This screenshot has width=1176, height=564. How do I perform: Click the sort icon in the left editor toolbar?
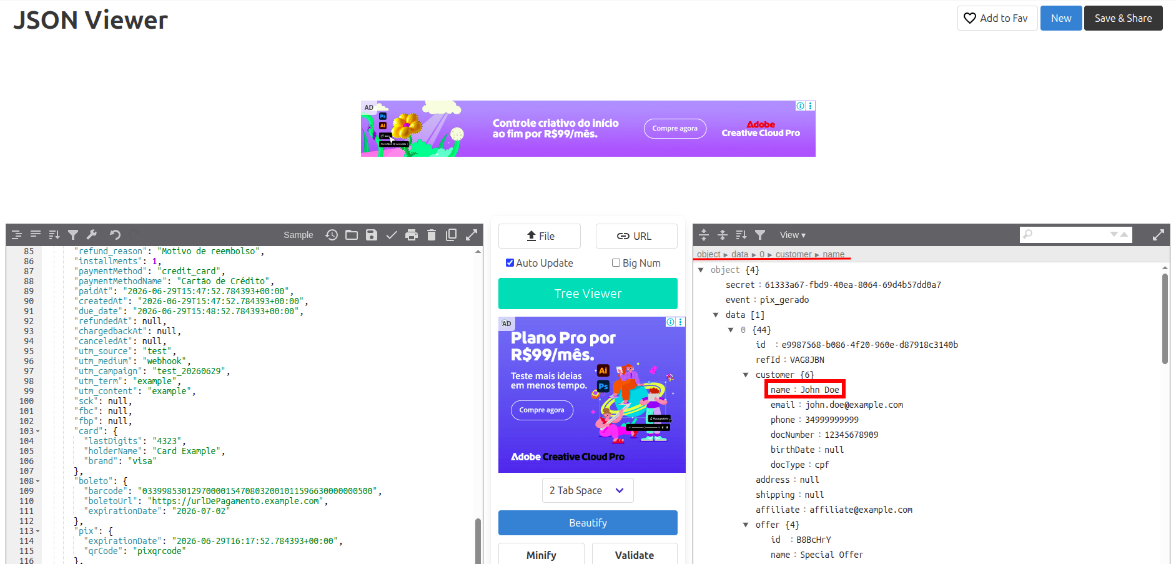(x=54, y=235)
